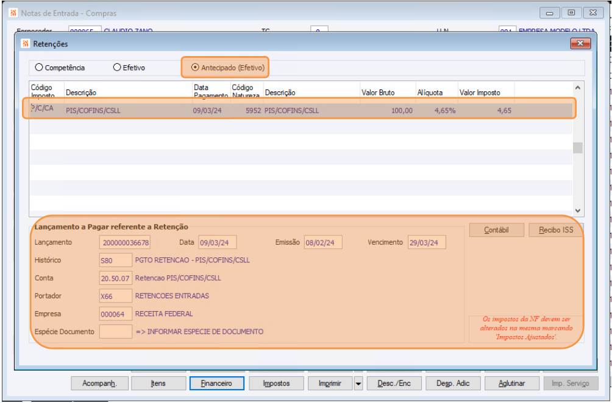Image resolution: width=612 pixels, height=403 pixels.
Task: Minimize the Notas de Entrada window
Action: coord(550,13)
